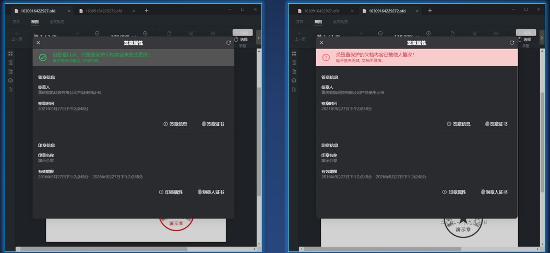Image resolution: width=550 pixels, height=253 pixels.
Task: Expand toolbar overflow chevron in right window
Action: pyautogui.click(x=542, y=37)
